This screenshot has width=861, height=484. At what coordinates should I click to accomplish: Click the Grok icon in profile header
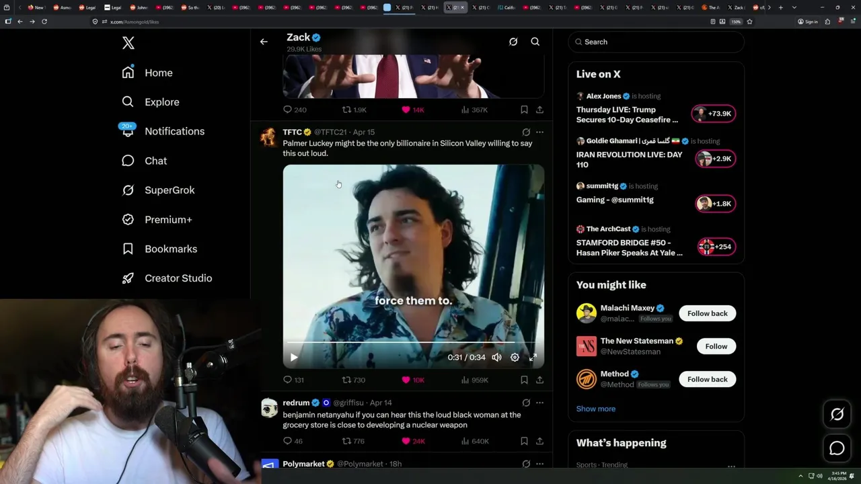click(513, 42)
